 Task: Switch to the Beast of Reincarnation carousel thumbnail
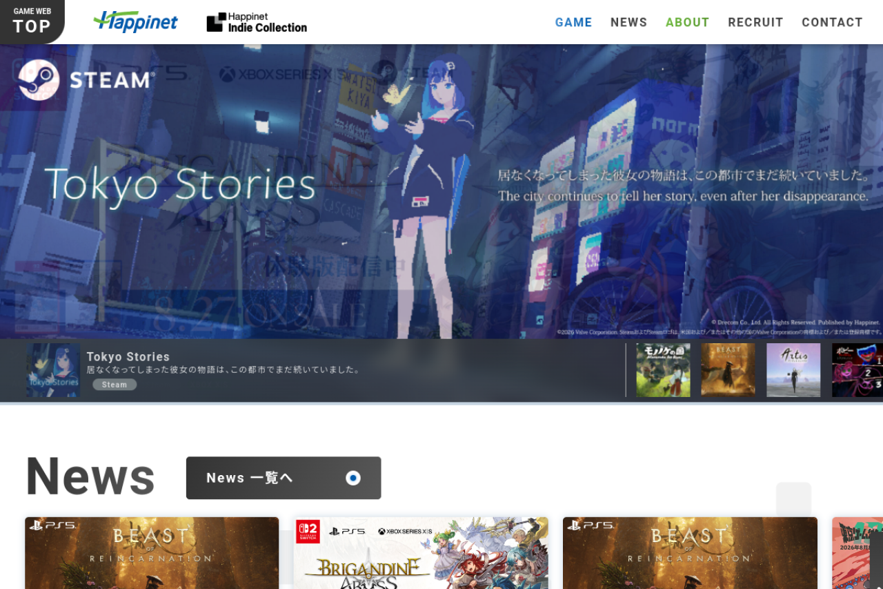728,370
